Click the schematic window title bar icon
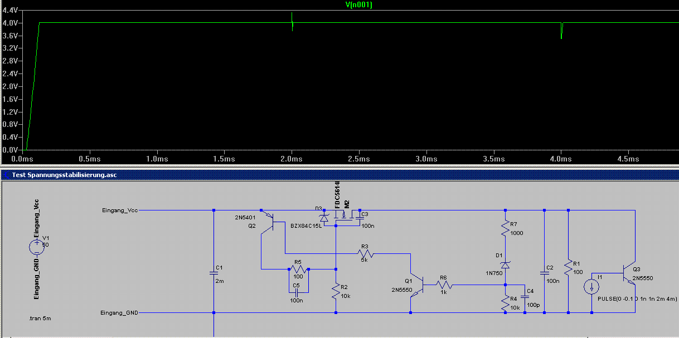This screenshot has height=338, width=679. 6,174
